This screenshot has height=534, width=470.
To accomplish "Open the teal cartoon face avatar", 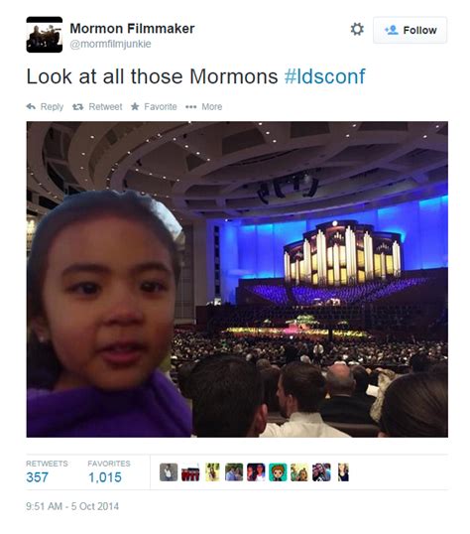I will pos(278,472).
